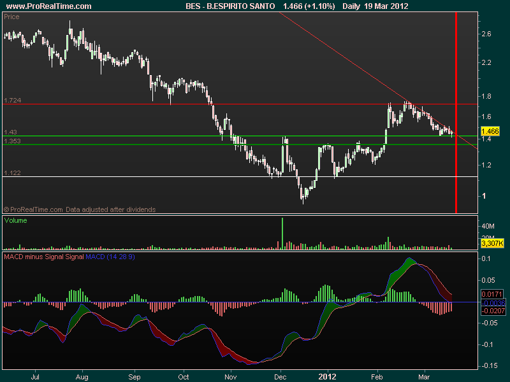Click the tall green December volume spike
Viewport: 510px width, 382px height.
tap(282, 233)
